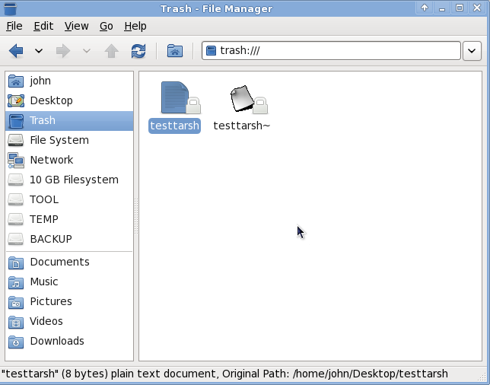This screenshot has width=490, height=385.
Task: Reload the current folder
Action: 138,51
